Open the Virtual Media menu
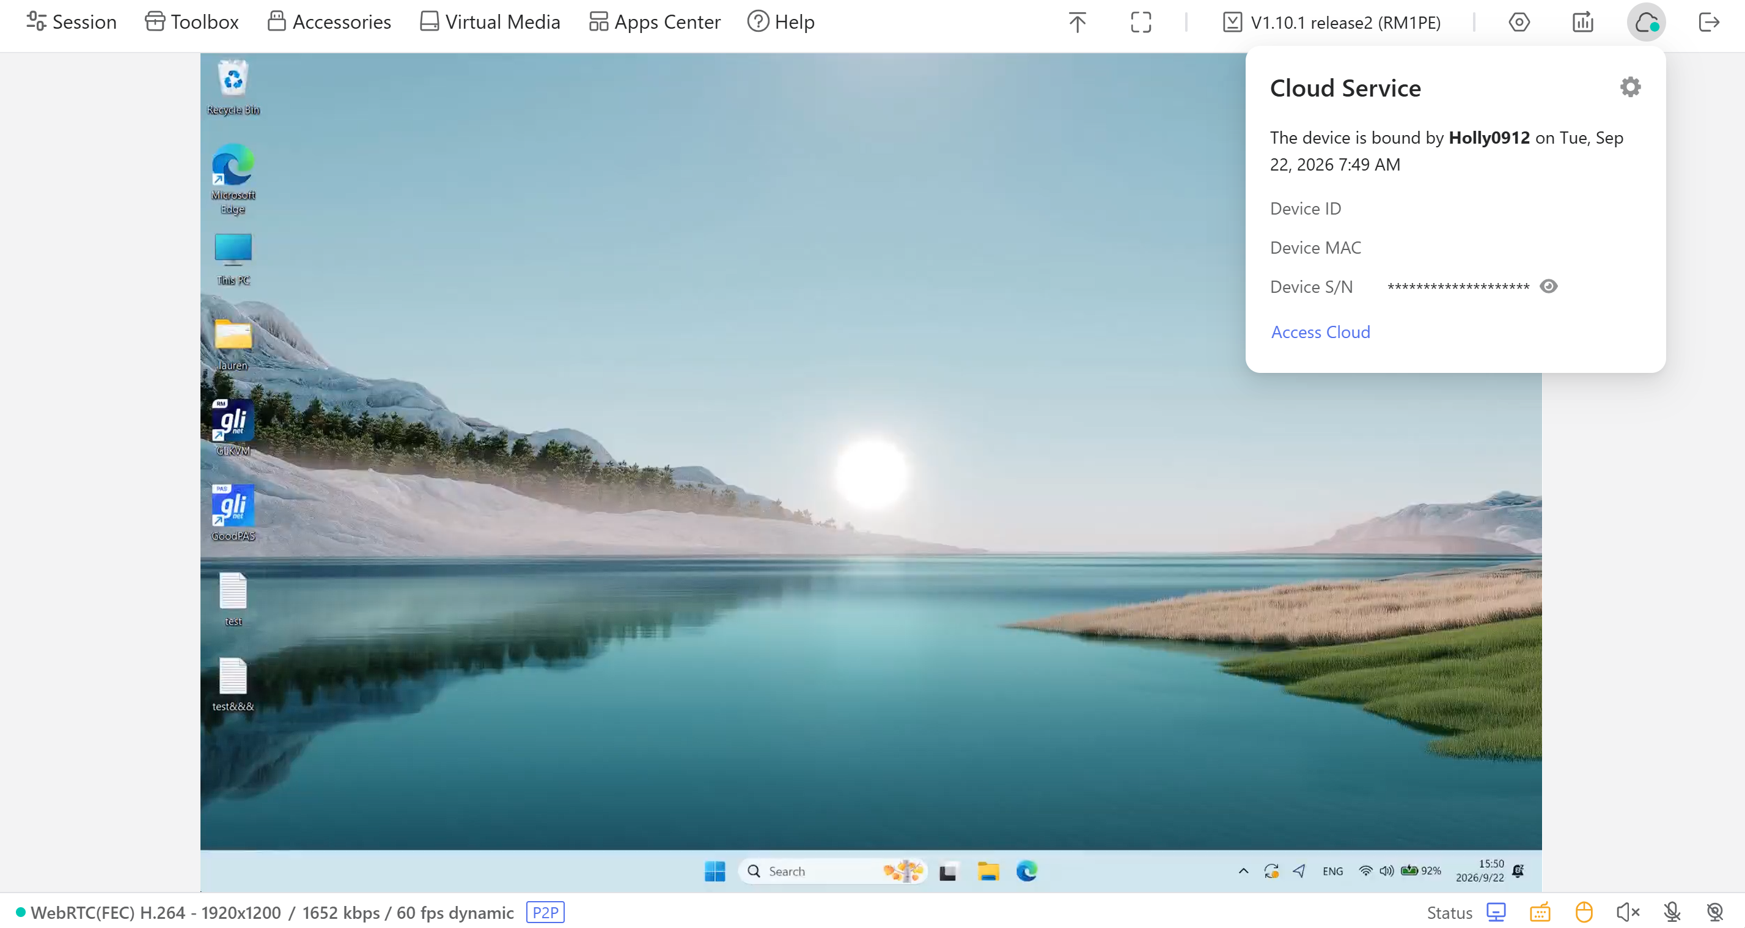The width and height of the screenshot is (1745, 928). 490,21
